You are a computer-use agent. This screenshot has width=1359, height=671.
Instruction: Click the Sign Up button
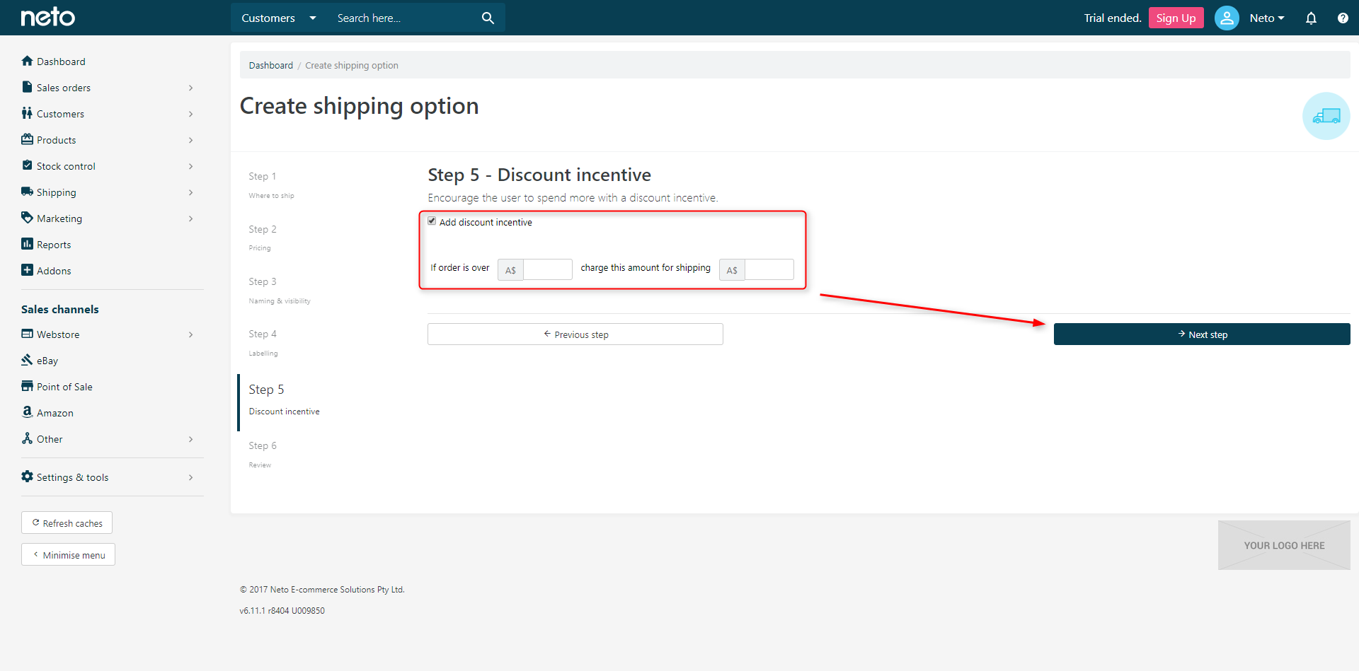[x=1176, y=18]
